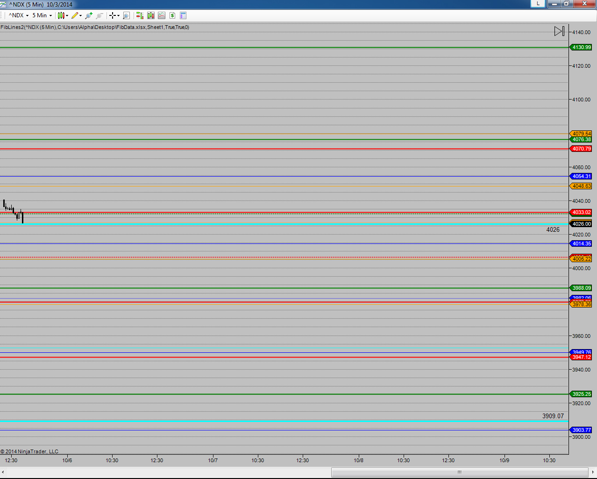Screen dimensions: 597x479
Task: Open the chart properties icon
Action: coord(183,15)
